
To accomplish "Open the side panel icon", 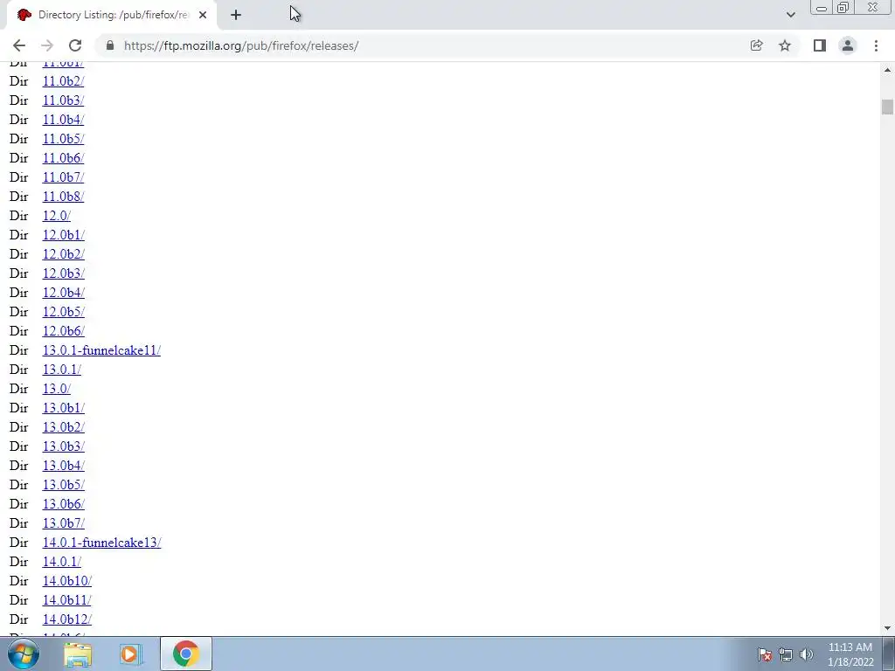I will tap(820, 45).
